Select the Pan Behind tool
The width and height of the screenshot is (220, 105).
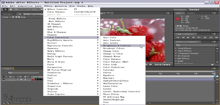coord(35,9)
